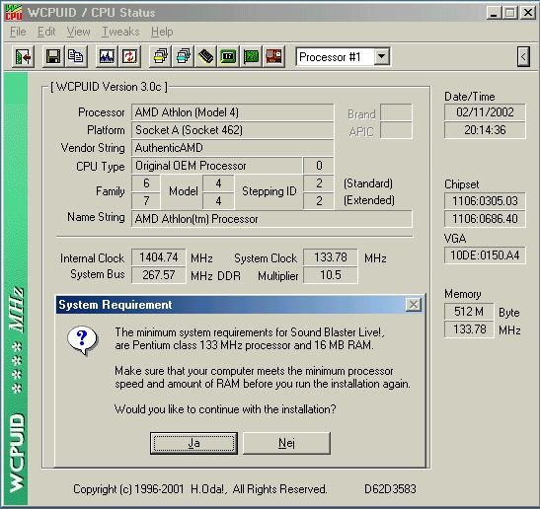Viewport: 540px width, 509px height.
Task: Click the Internal Clock value 1404.74
Action: tap(158, 257)
